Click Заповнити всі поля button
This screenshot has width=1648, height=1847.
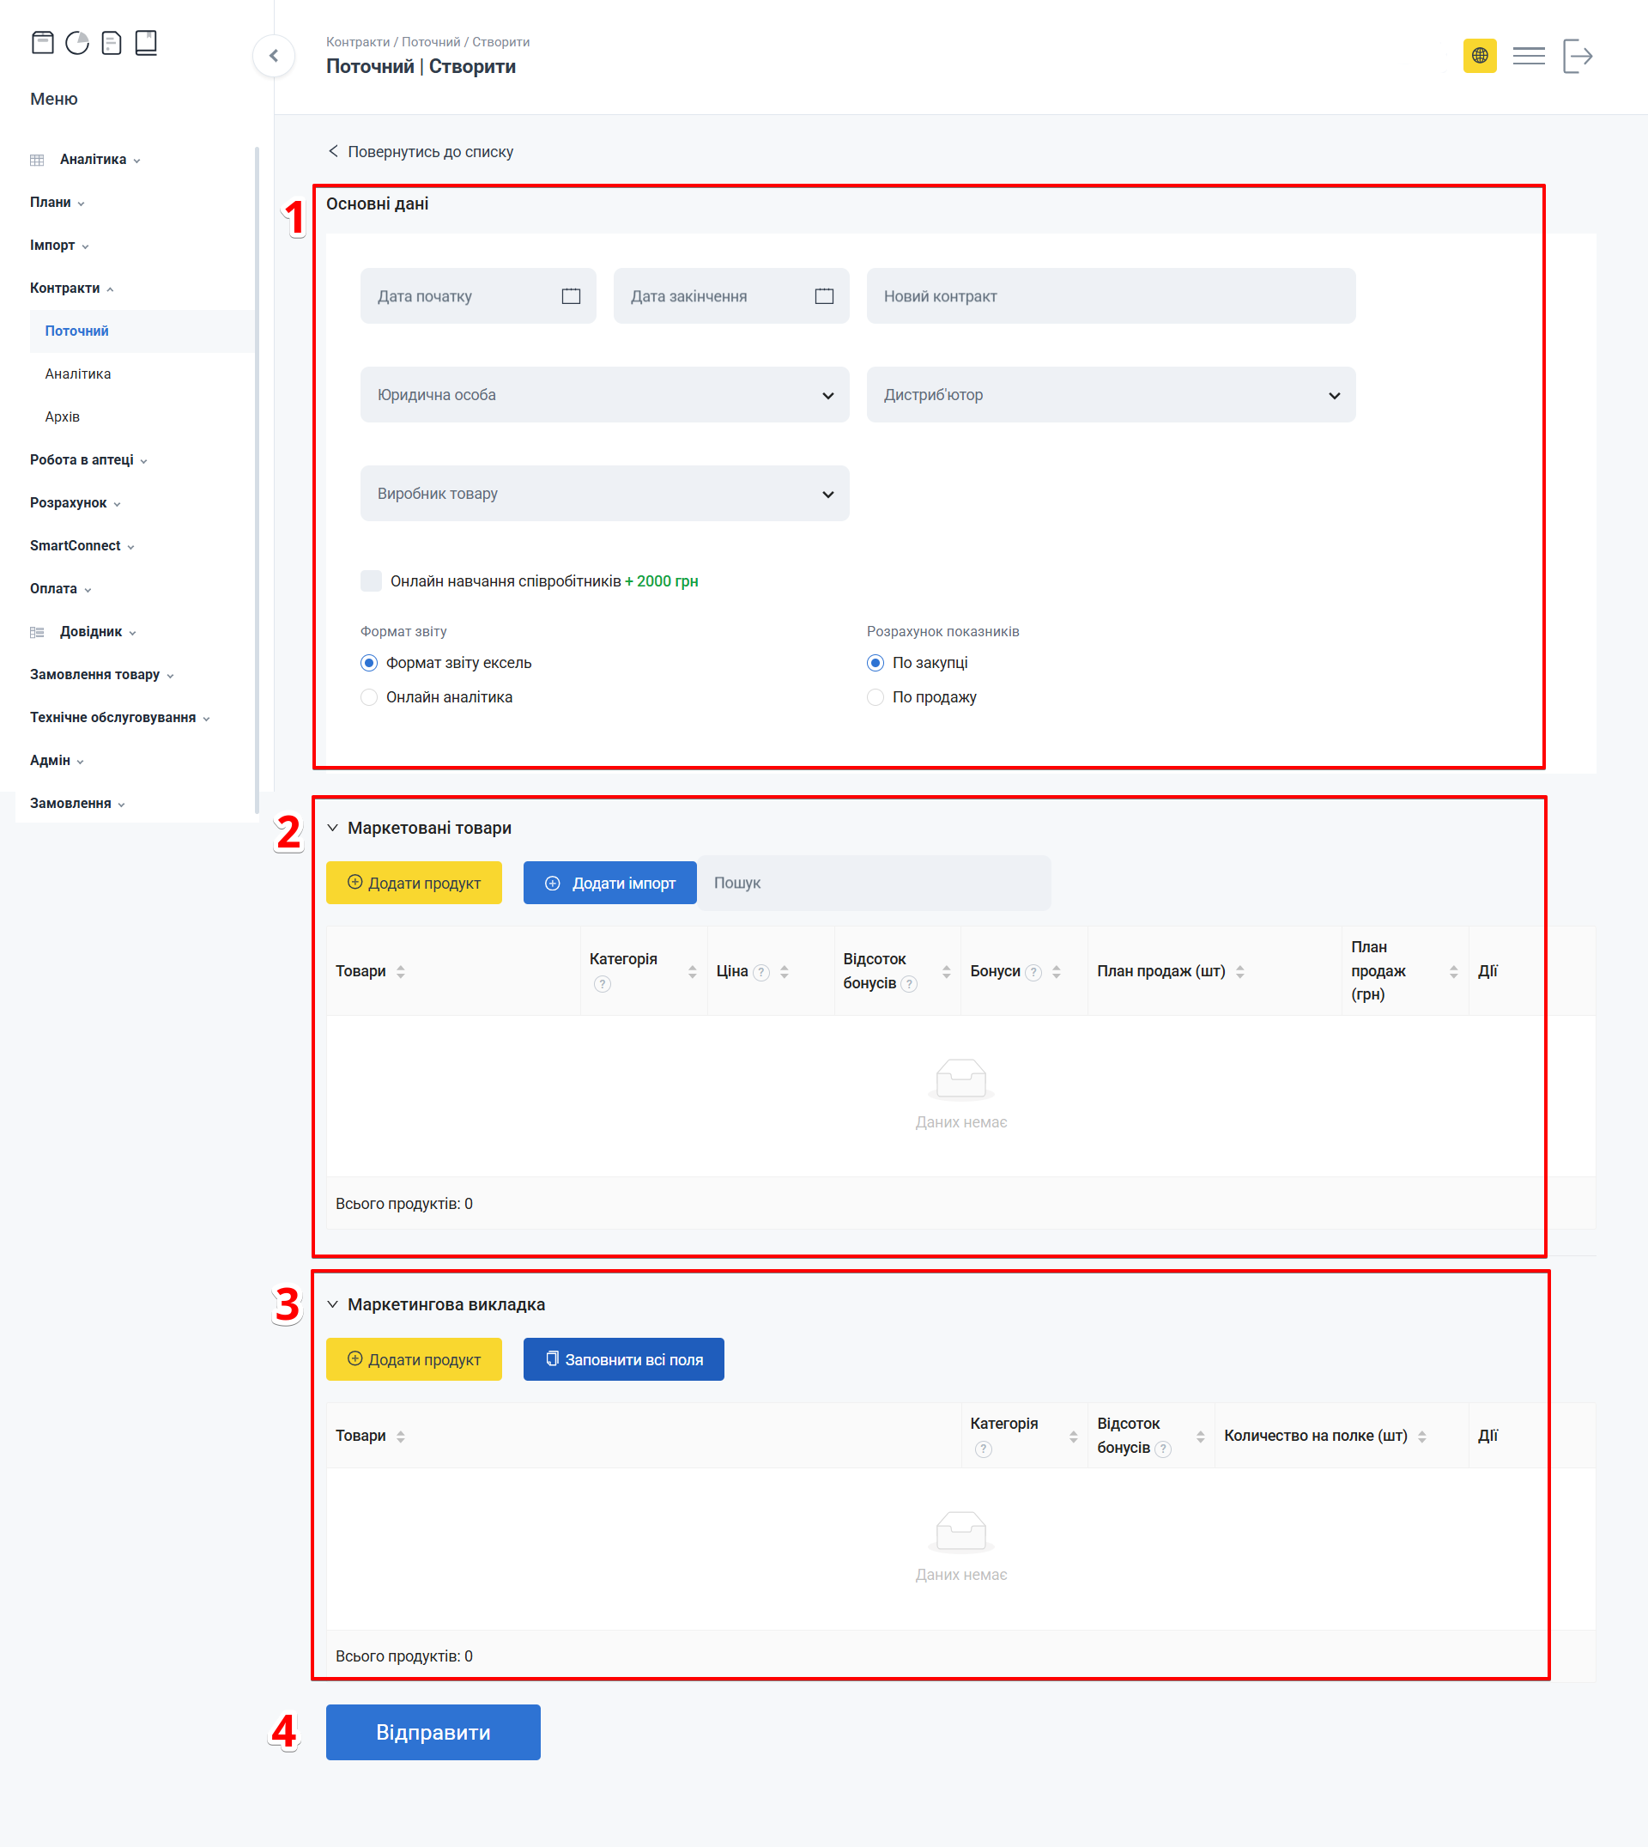click(x=623, y=1358)
